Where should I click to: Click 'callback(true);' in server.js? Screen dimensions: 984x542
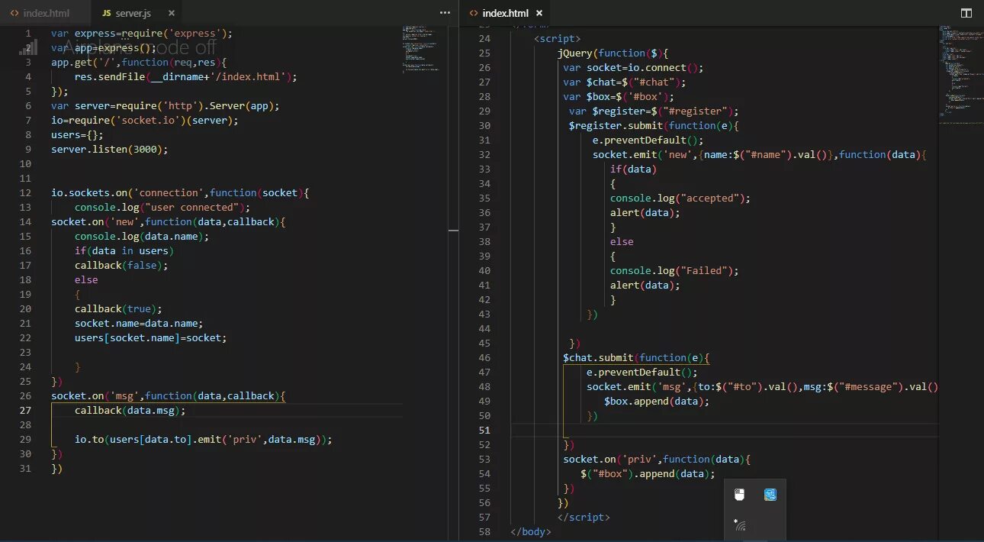(118, 308)
